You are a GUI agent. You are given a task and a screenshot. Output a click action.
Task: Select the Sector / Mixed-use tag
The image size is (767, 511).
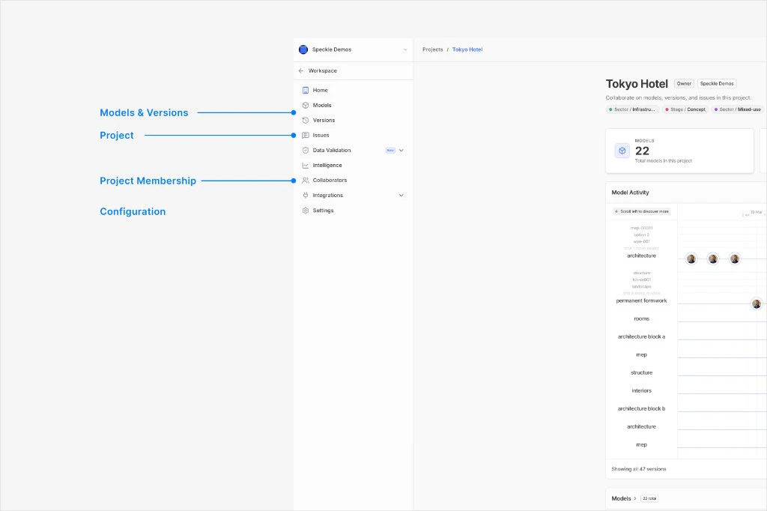point(738,109)
